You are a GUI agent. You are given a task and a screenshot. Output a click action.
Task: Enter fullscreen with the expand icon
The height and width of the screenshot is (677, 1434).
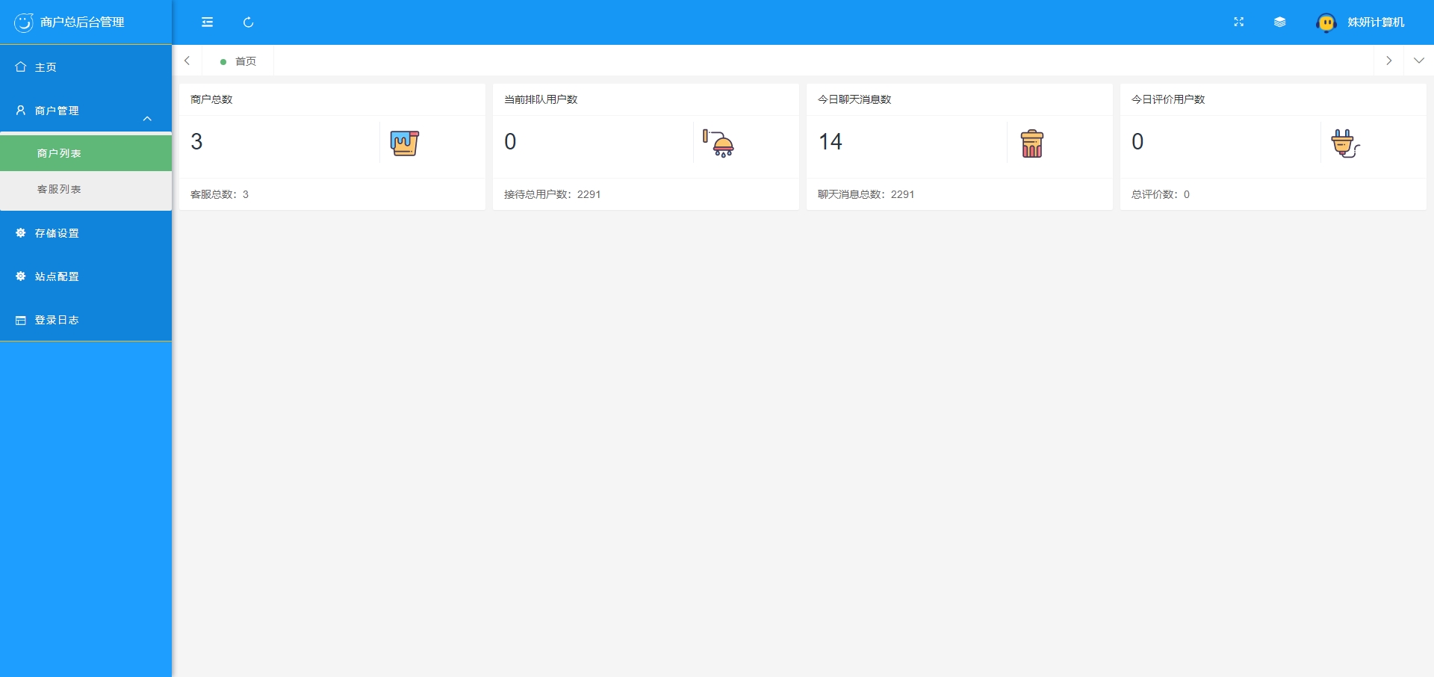pos(1238,22)
